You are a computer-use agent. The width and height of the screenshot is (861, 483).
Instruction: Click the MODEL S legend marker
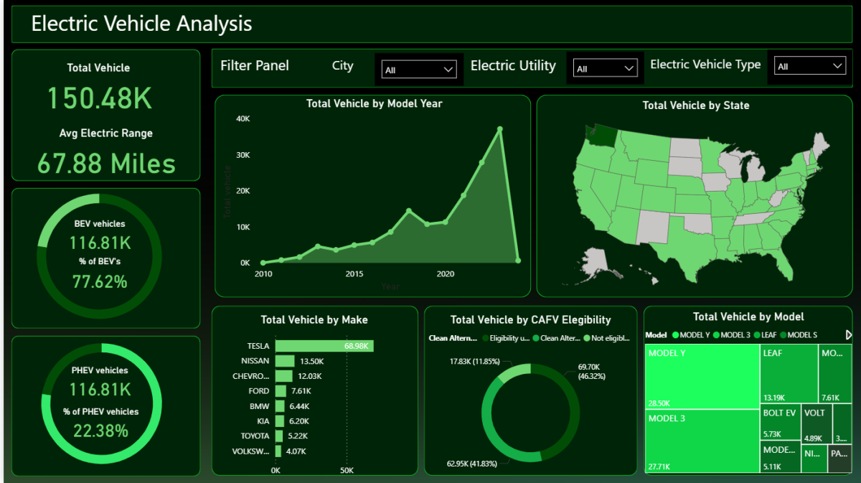point(784,335)
